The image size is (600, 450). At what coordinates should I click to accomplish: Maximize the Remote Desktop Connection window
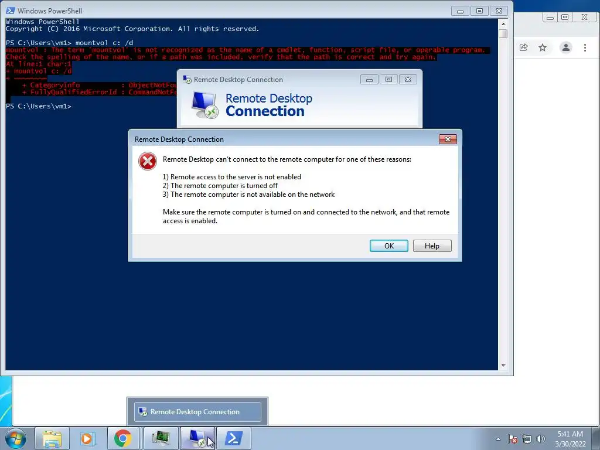point(388,79)
